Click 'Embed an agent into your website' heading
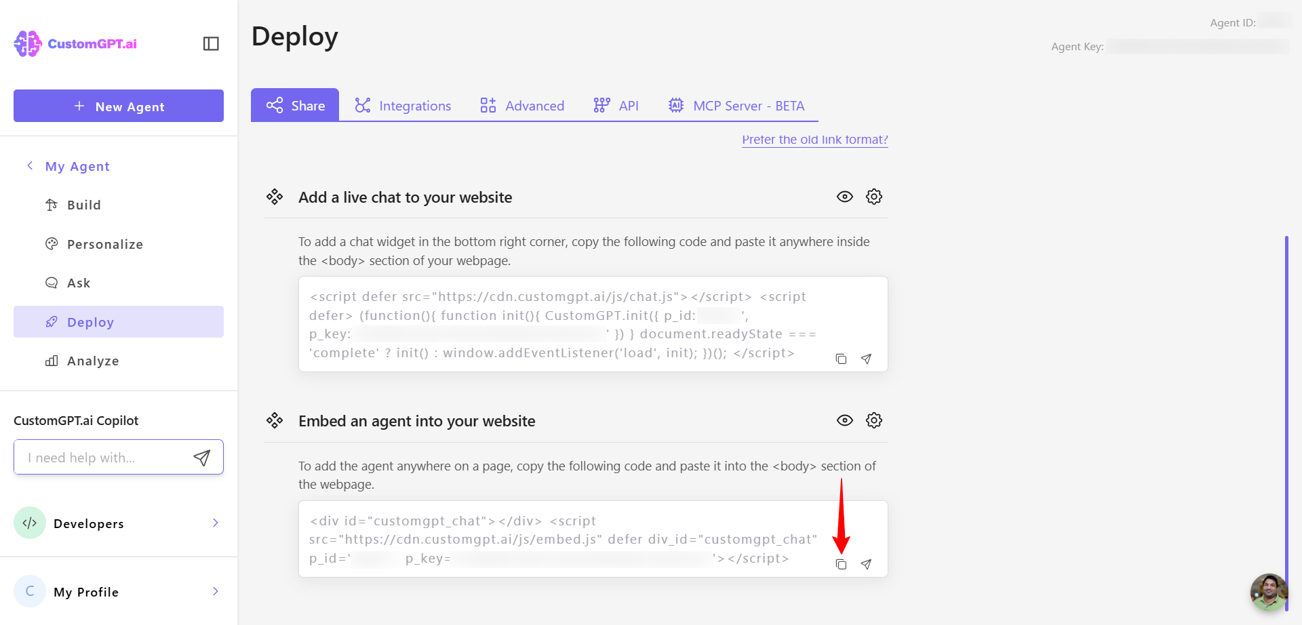Viewport: 1302px width, 625px height. 417,421
